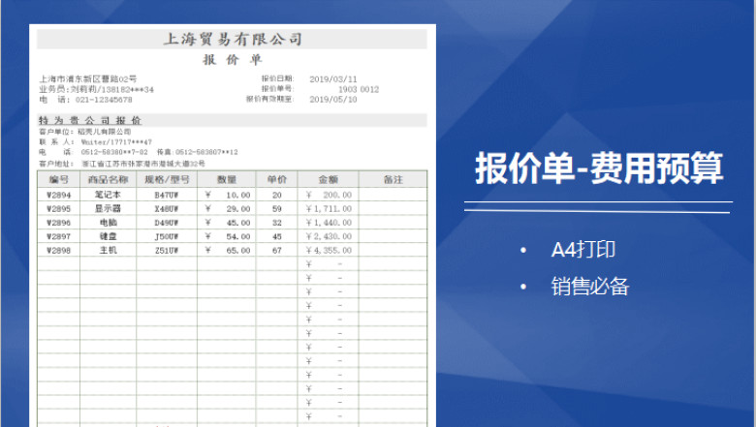Click the 金额 column header
756x427 pixels.
pyautogui.click(x=328, y=179)
